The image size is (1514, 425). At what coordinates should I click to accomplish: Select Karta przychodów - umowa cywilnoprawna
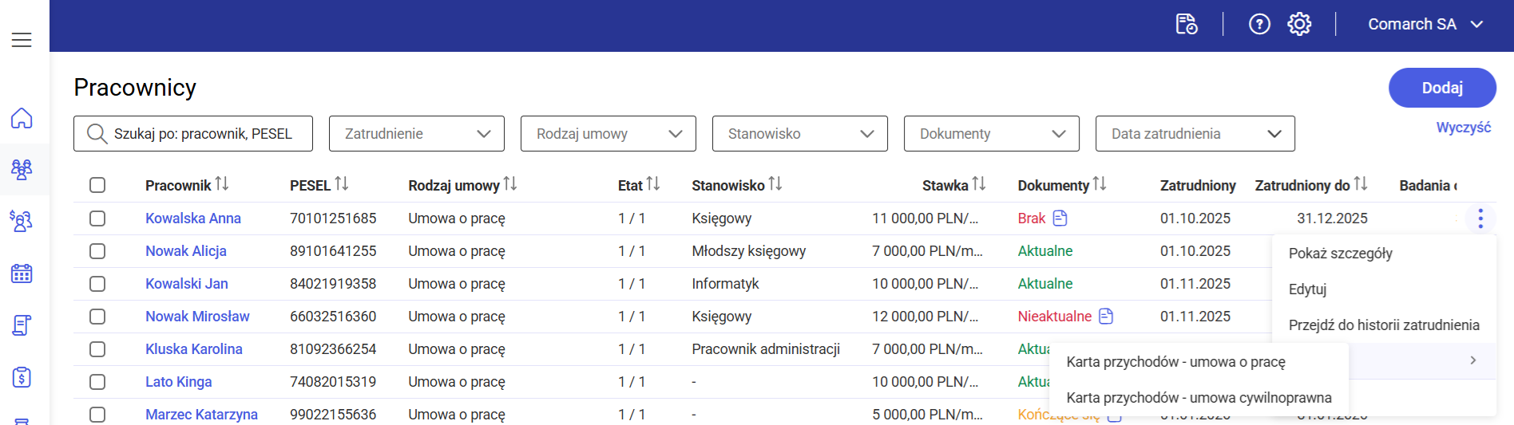tap(1199, 398)
